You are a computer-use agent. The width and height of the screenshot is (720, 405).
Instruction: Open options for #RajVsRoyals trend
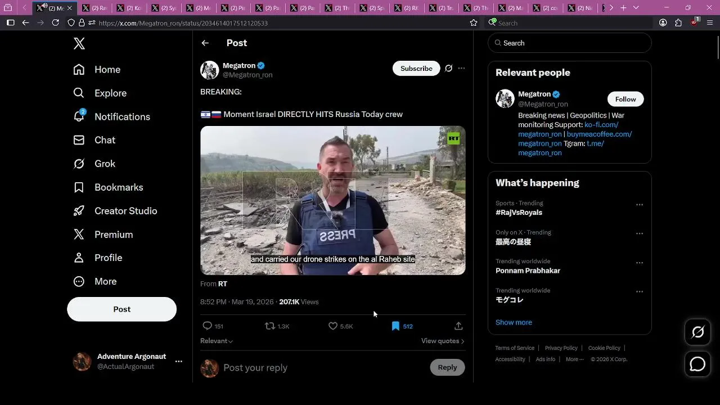click(640, 205)
